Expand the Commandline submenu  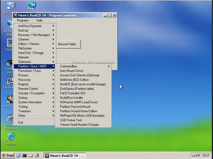pyautogui.click(x=83, y=66)
